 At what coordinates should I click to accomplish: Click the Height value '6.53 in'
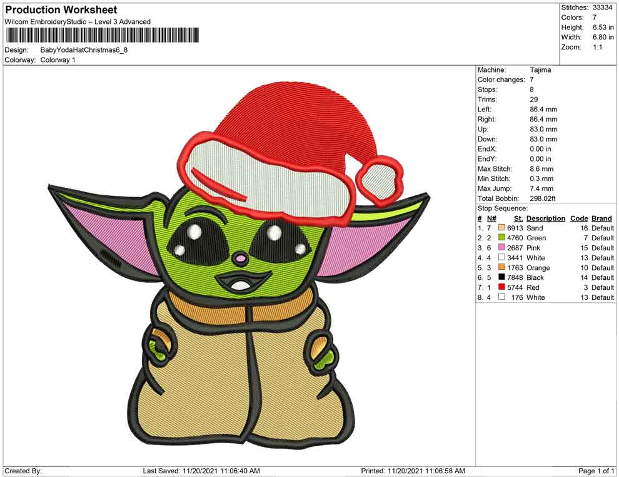[603, 28]
